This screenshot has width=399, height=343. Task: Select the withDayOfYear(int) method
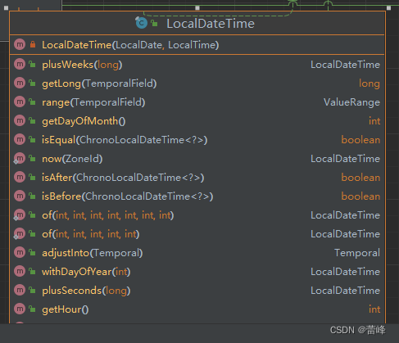tap(86, 272)
